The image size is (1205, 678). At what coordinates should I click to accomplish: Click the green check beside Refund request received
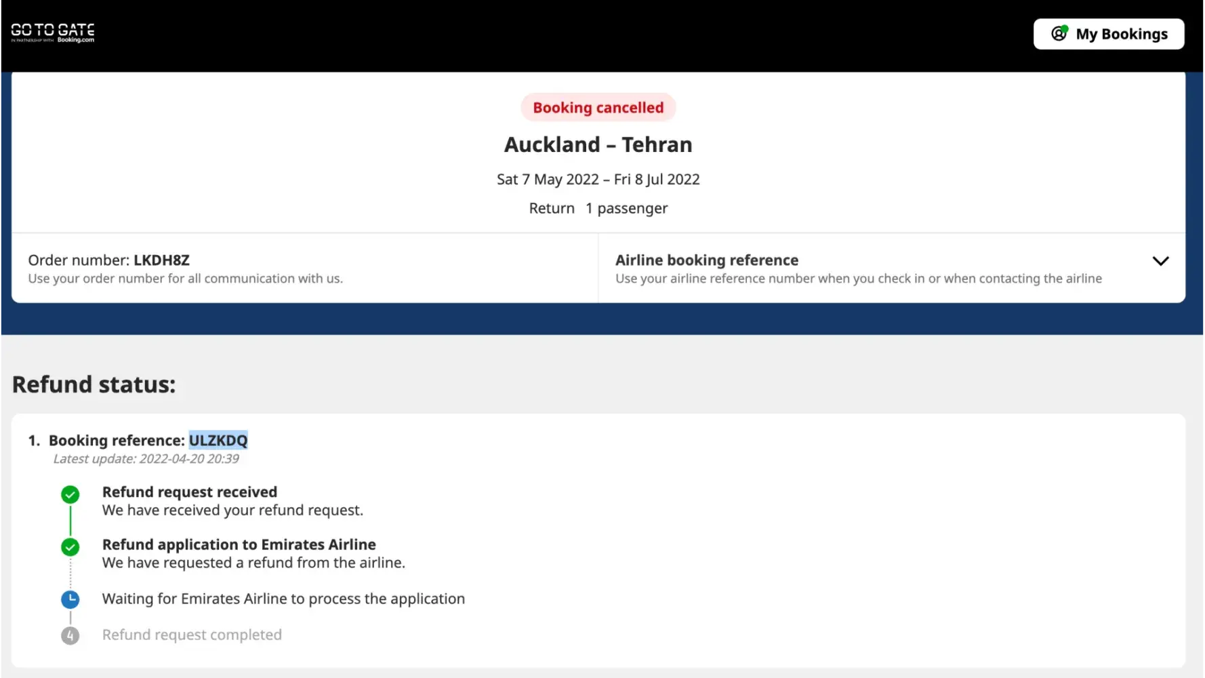[70, 494]
